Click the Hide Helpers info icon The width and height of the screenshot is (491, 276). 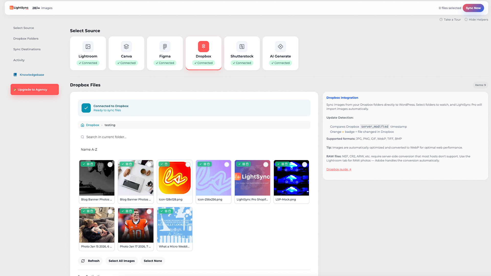tap(466, 19)
